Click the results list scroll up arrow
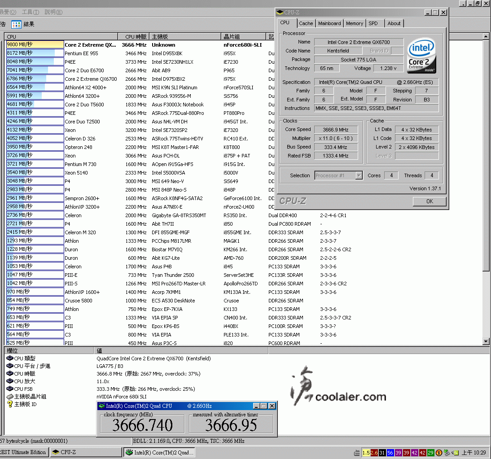The height and width of the screenshot is (459, 491). point(486,37)
